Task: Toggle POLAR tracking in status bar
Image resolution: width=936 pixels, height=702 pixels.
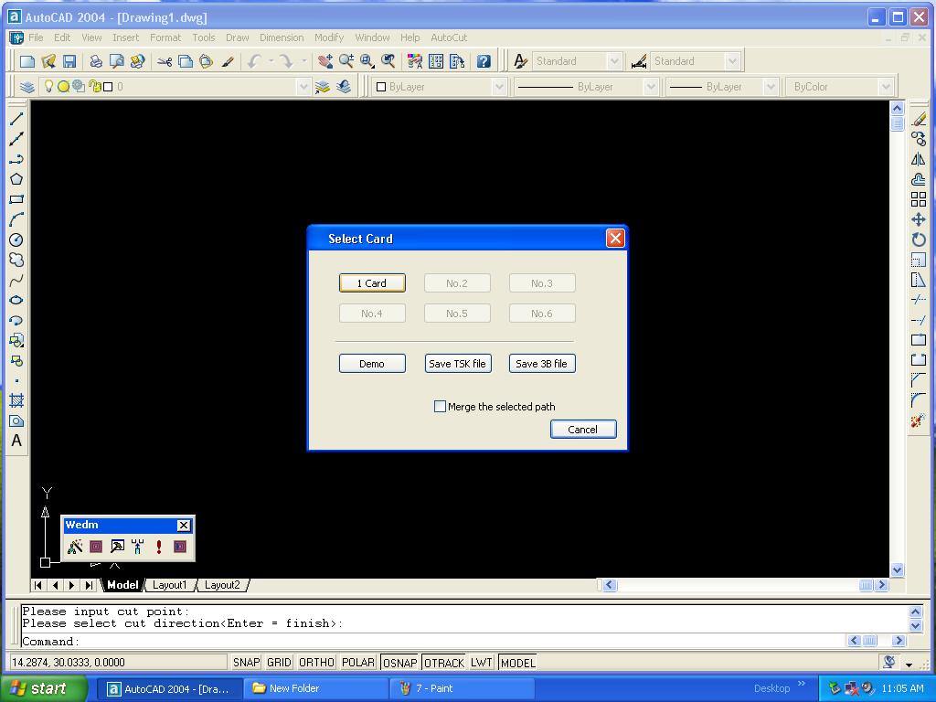Action: (x=358, y=663)
